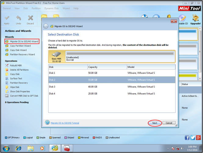This screenshot has height=153, width=203.
Task: Click the 20.00 GB capacity cell
Action: (x=93, y=94)
